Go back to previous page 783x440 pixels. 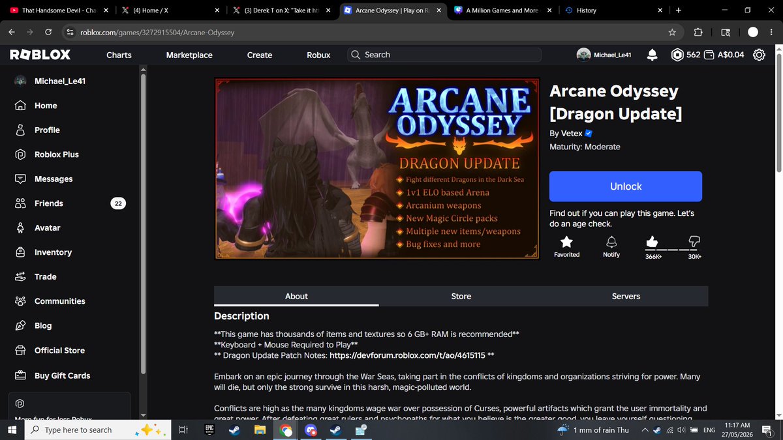[12, 32]
